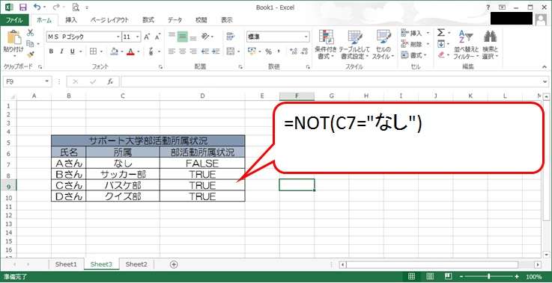Open Print Preview from quick access toolbar
552x283 pixels.
(x=76, y=7)
